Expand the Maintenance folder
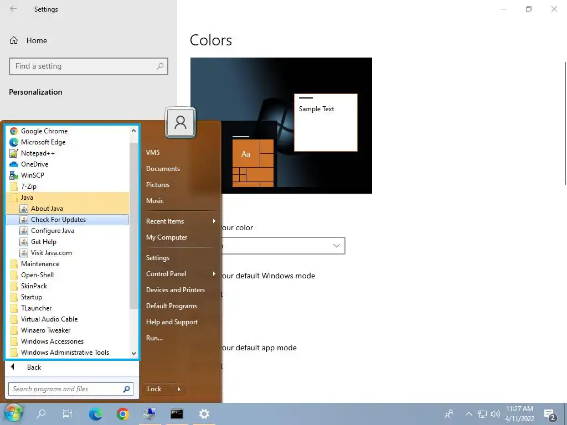 (67, 264)
